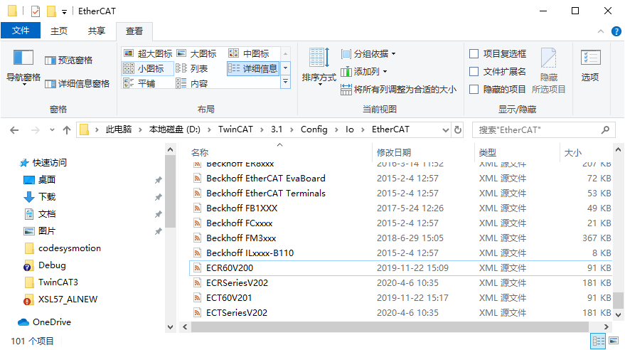Image resolution: width=625 pixels, height=350 pixels.
Task: Refresh the EtherCAT folder view
Action: click(x=458, y=129)
